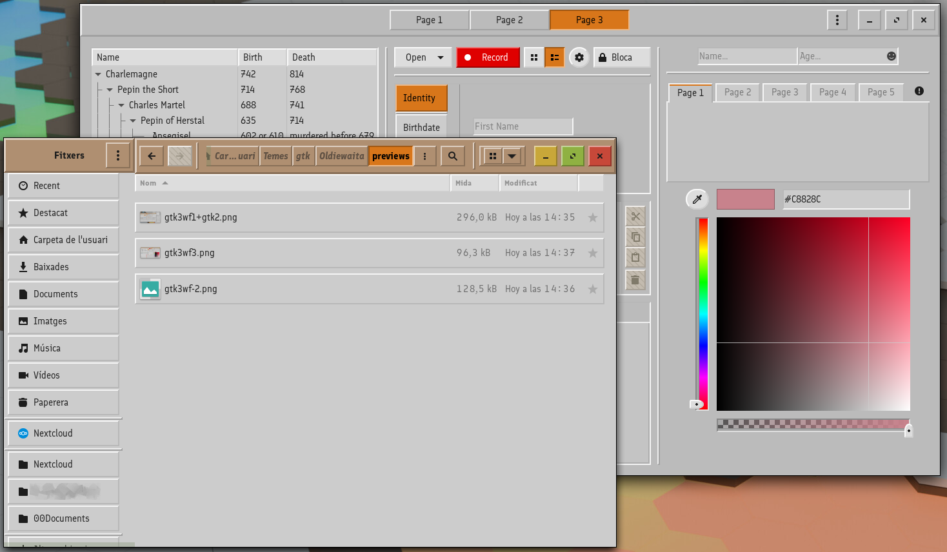Open the Baixades folder in the sidebar

[63, 267]
